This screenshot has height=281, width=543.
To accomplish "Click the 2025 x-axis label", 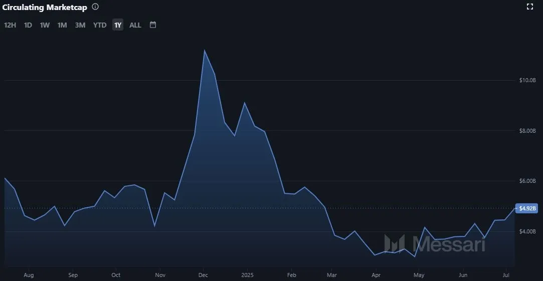I will [247, 275].
